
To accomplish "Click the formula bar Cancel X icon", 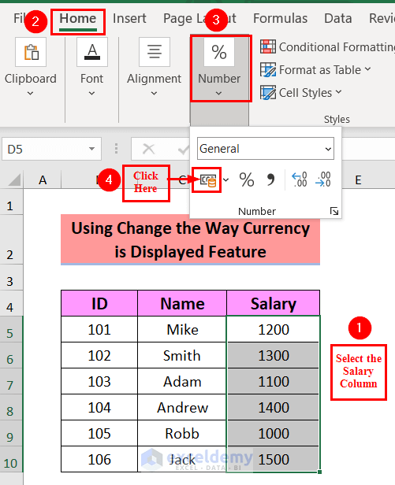I will (x=148, y=149).
